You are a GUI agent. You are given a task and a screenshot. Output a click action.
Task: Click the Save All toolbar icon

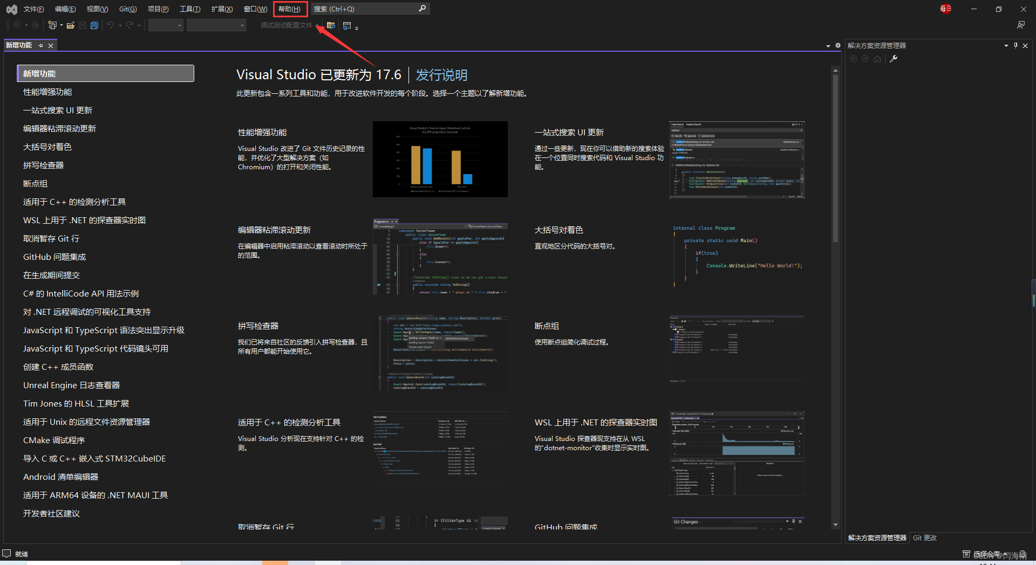[94, 25]
